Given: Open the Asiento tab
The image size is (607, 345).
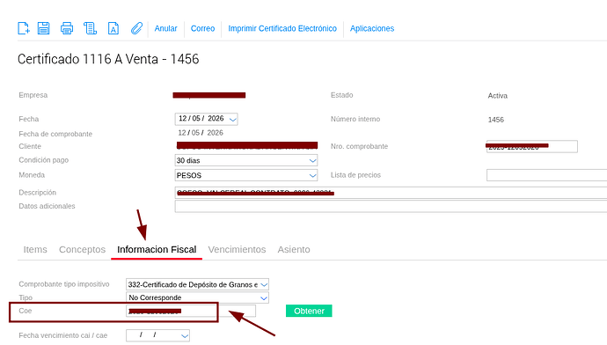Looking at the screenshot, I should pyautogui.click(x=294, y=249).
